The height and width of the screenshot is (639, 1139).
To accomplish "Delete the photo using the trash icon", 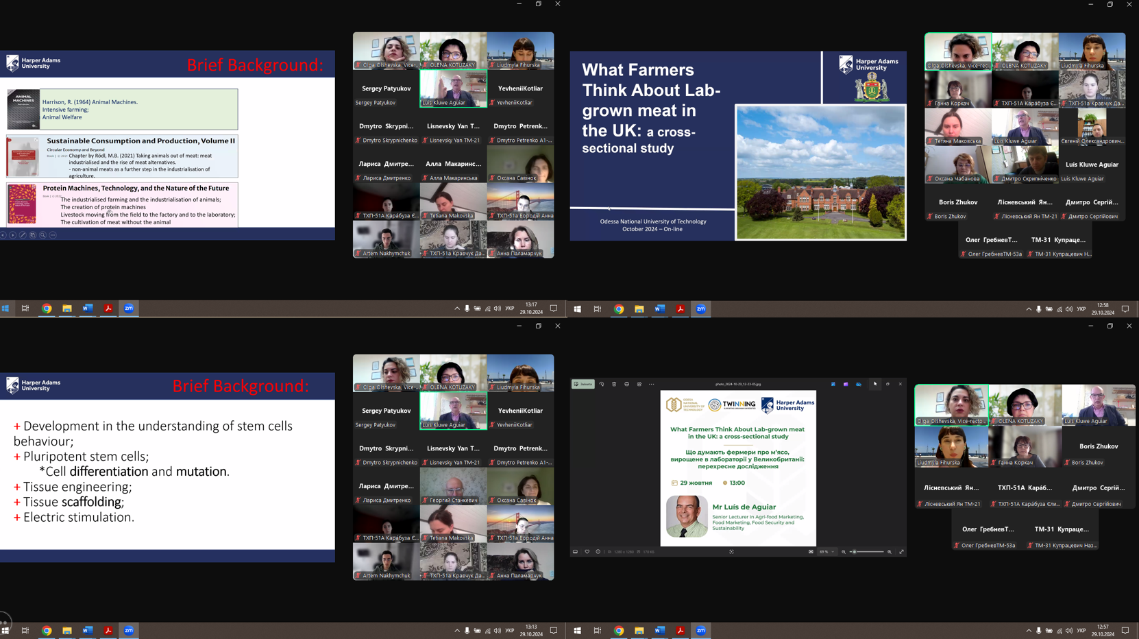I will coord(614,384).
